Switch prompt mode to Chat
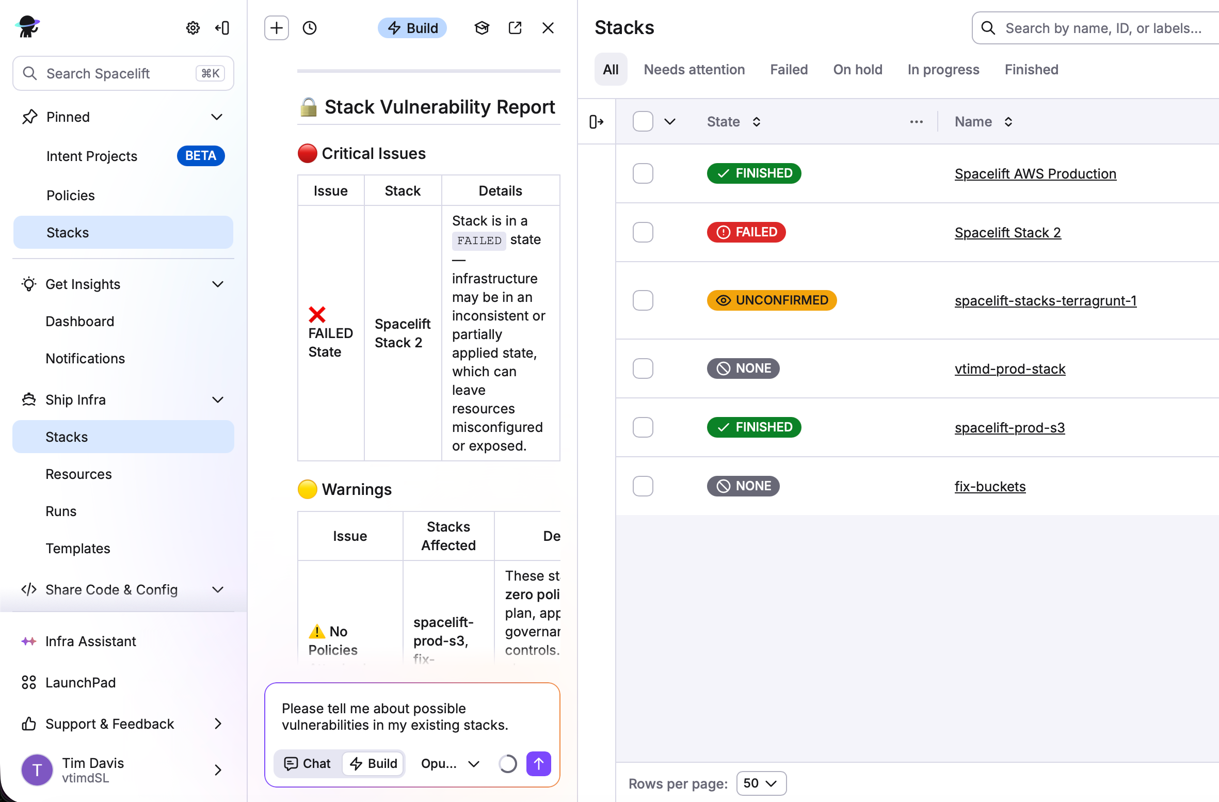Image resolution: width=1219 pixels, height=802 pixels. pos(308,764)
